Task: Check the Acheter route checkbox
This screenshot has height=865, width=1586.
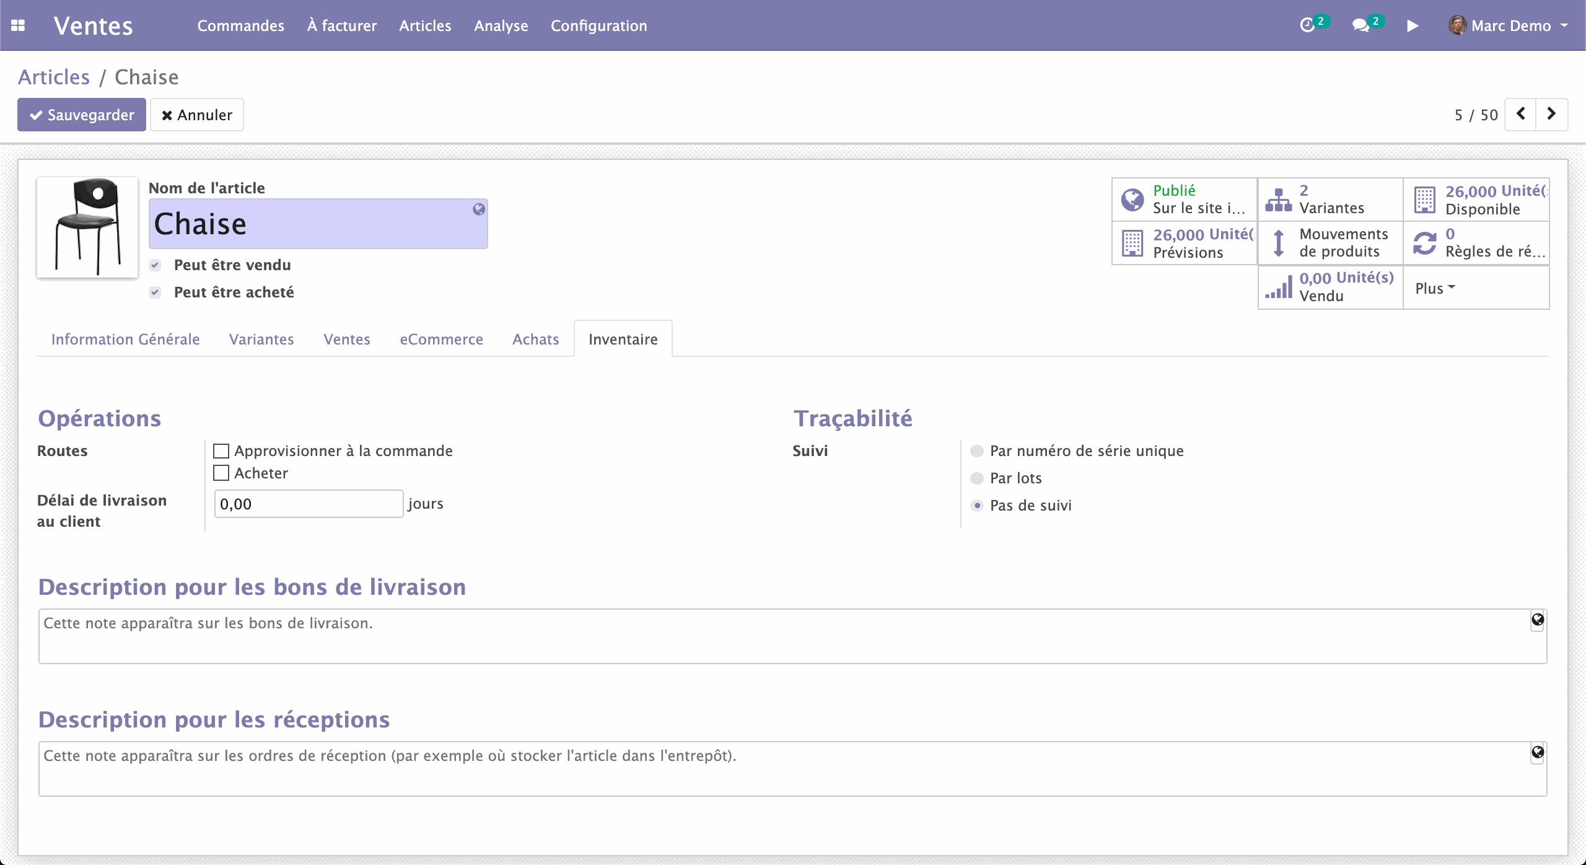Action: point(221,473)
